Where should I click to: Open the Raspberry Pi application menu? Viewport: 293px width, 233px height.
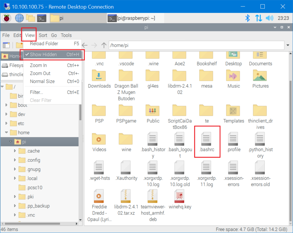(x=6, y=18)
